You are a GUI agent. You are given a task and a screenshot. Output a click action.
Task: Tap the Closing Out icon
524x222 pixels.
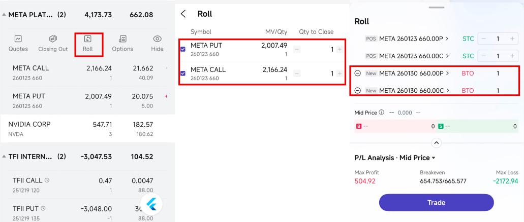point(53,43)
